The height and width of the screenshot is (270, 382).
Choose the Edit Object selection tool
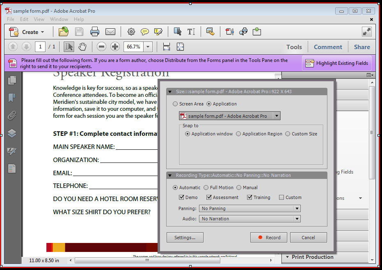[x=178, y=32]
